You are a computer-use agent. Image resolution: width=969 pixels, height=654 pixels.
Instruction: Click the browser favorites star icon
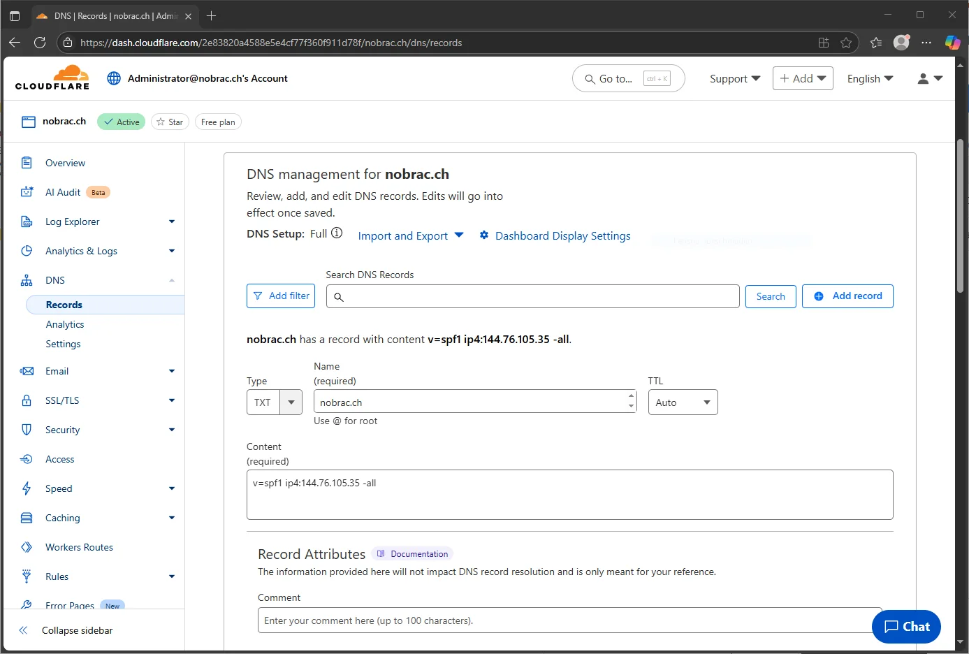click(x=846, y=43)
